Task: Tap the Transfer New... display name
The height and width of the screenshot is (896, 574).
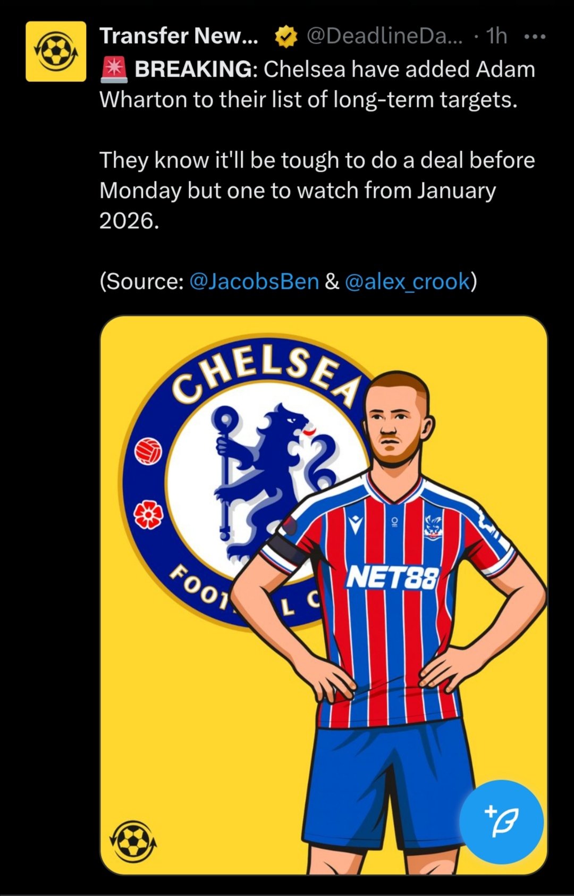Action: [x=179, y=36]
